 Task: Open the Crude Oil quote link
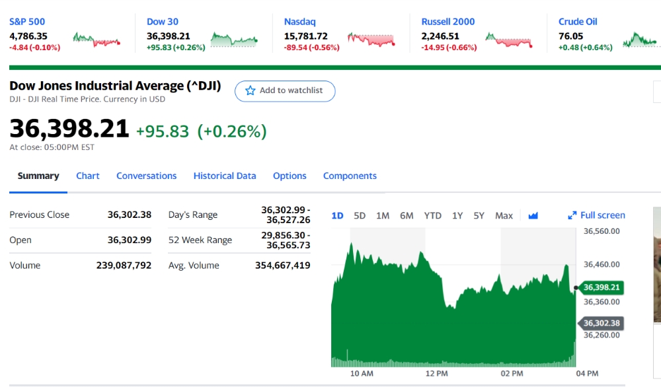click(578, 22)
